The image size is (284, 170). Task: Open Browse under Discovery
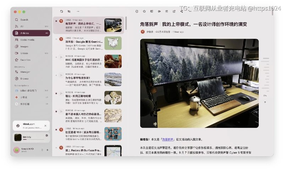click(31, 78)
